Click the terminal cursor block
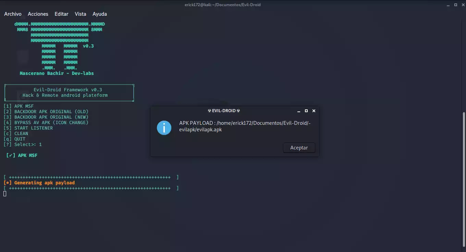Viewport: 466px width, 252px height. (5, 194)
